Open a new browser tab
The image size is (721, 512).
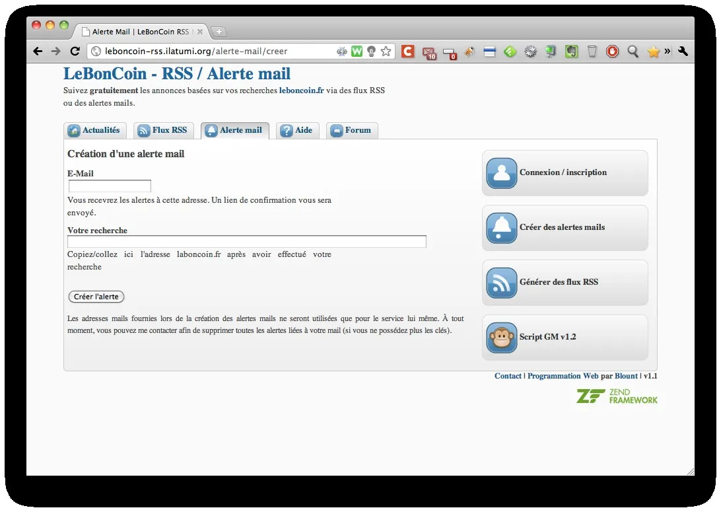pos(219,32)
